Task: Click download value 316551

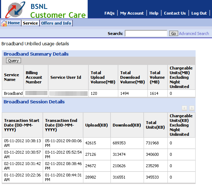Action: 119,177
